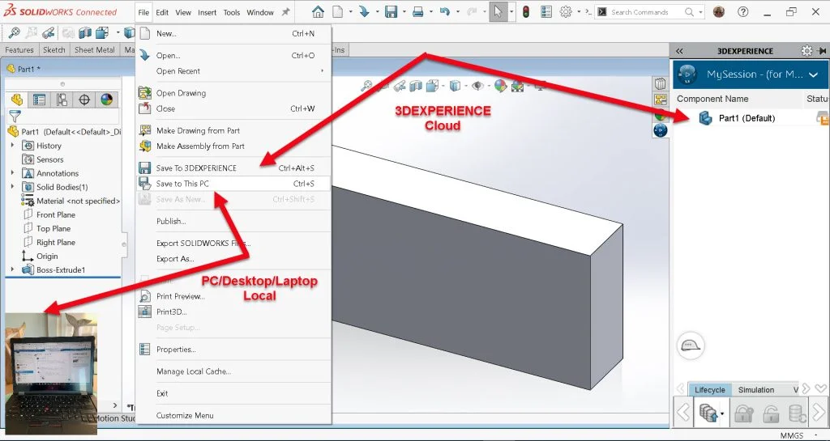Image resolution: width=830 pixels, height=441 pixels.
Task: Expand the MySession dropdown chevron
Action: [813, 74]
